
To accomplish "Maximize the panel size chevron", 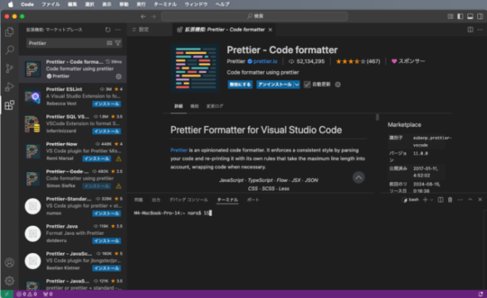I will [x=470, y=199].
